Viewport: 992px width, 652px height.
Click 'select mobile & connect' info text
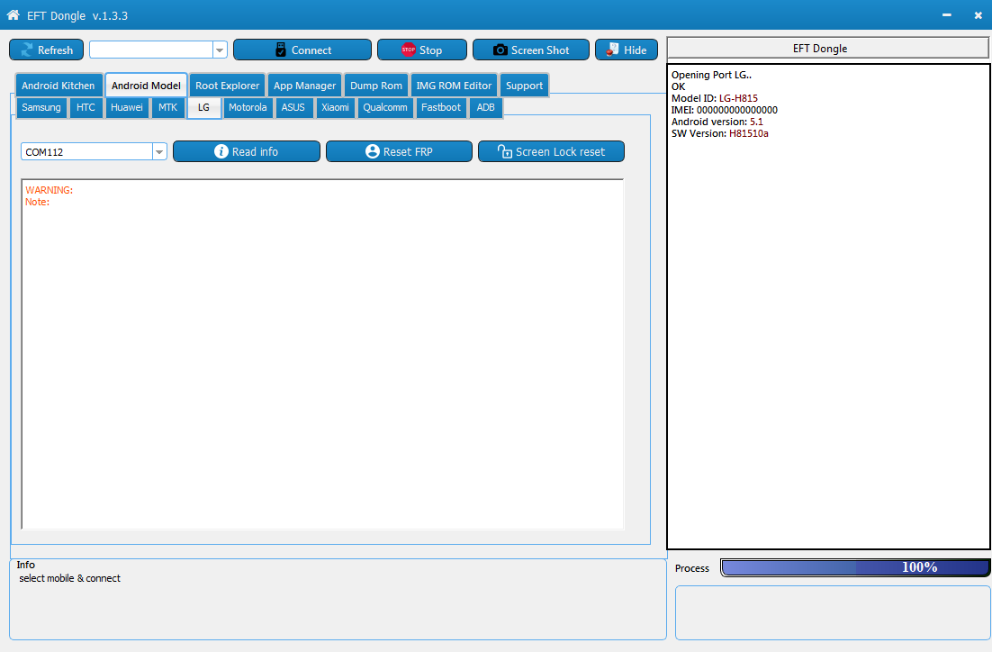(x=69, y=578)
